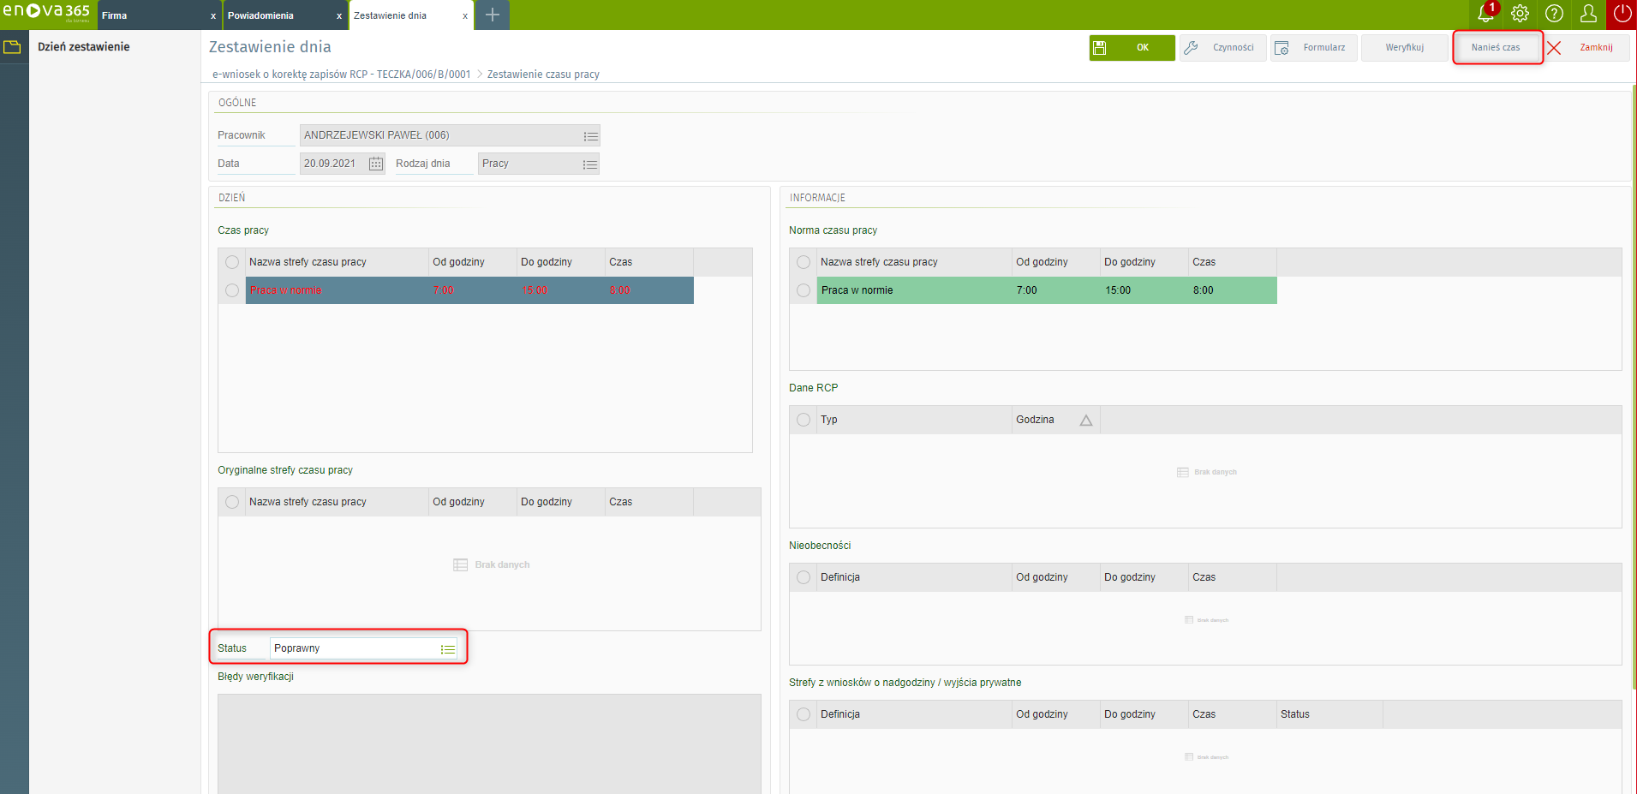Image resolution: width=1637 pixels, height=794 pixels.
Task: Open the Status dropdown list
Action: [447, 649]
